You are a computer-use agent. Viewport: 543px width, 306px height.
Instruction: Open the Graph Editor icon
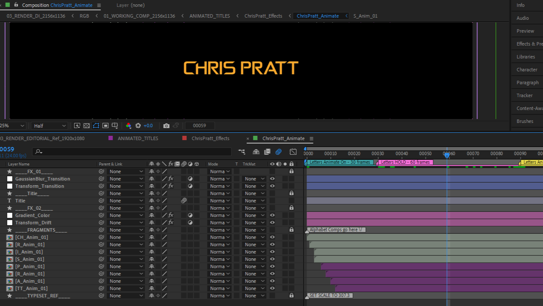click(x=293, y=152)
